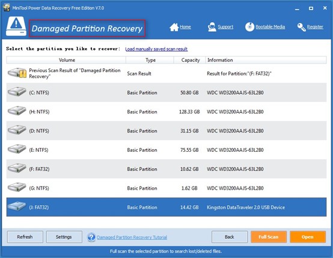Maximize the MiniTool window
This screenshot has height=258, width=333.
click(311, 8)
